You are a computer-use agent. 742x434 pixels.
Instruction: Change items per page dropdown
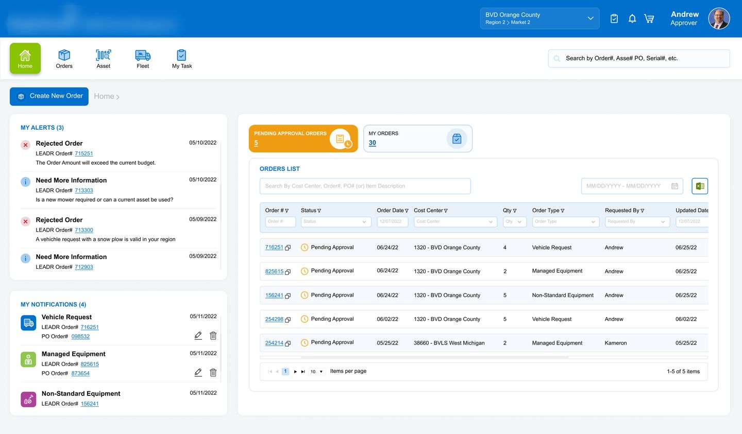point(317,372)
